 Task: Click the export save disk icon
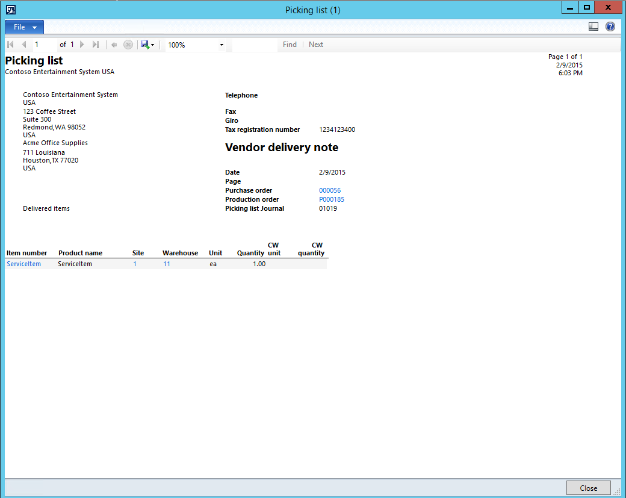pyautogui.click(x=144, y=45)
